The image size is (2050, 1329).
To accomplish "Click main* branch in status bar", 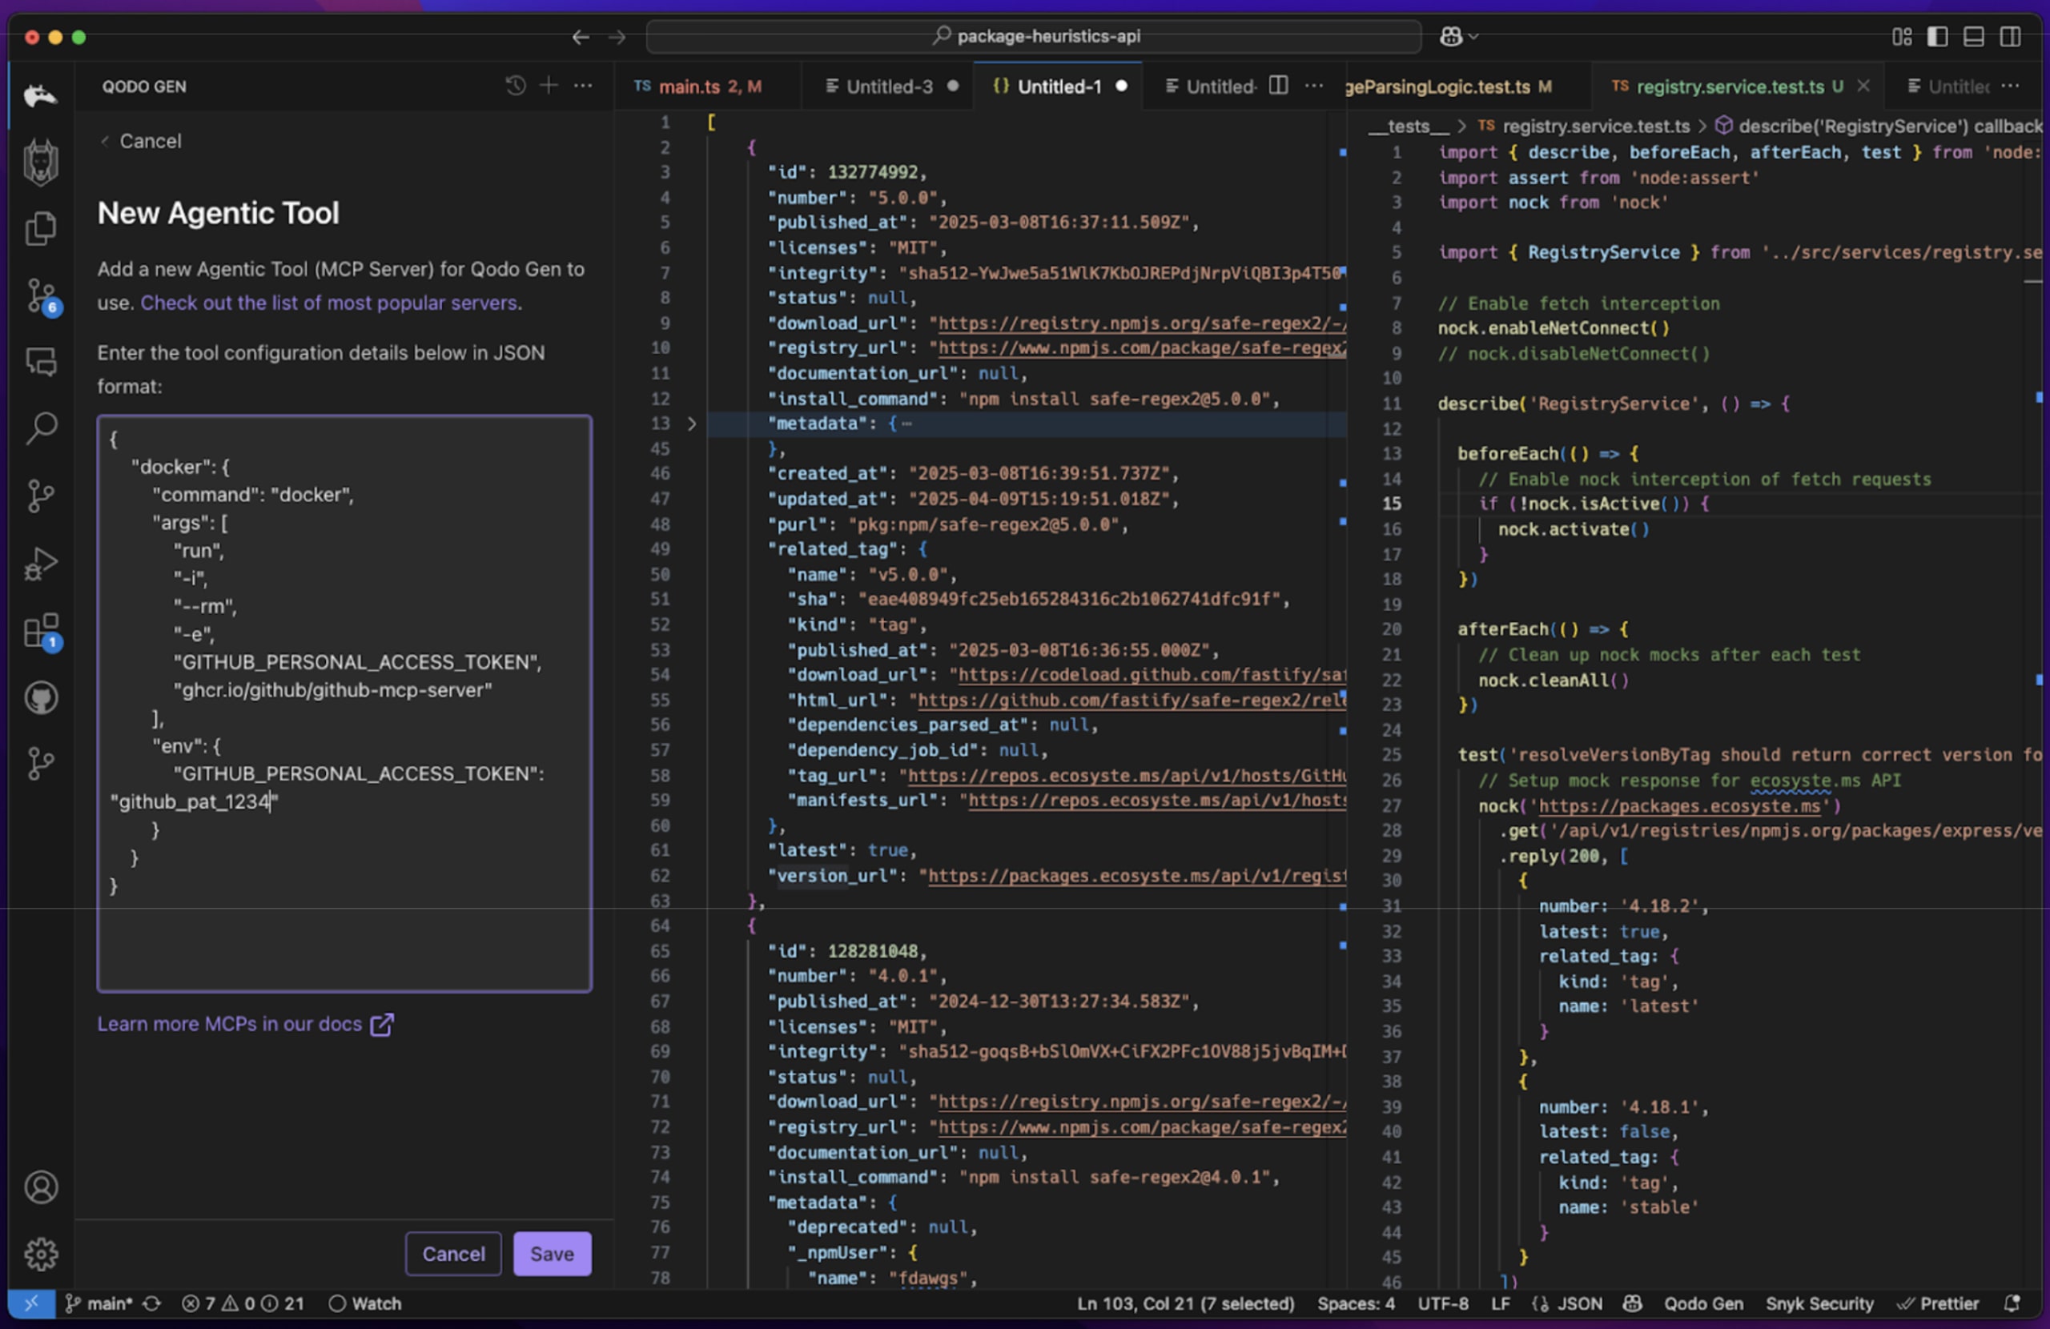I will 100,1303.
